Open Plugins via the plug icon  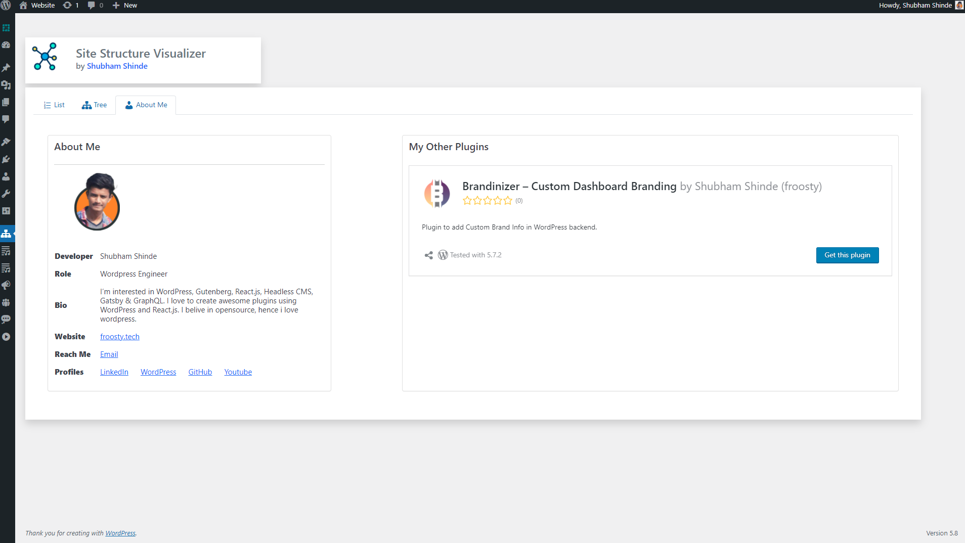(6, 159)
